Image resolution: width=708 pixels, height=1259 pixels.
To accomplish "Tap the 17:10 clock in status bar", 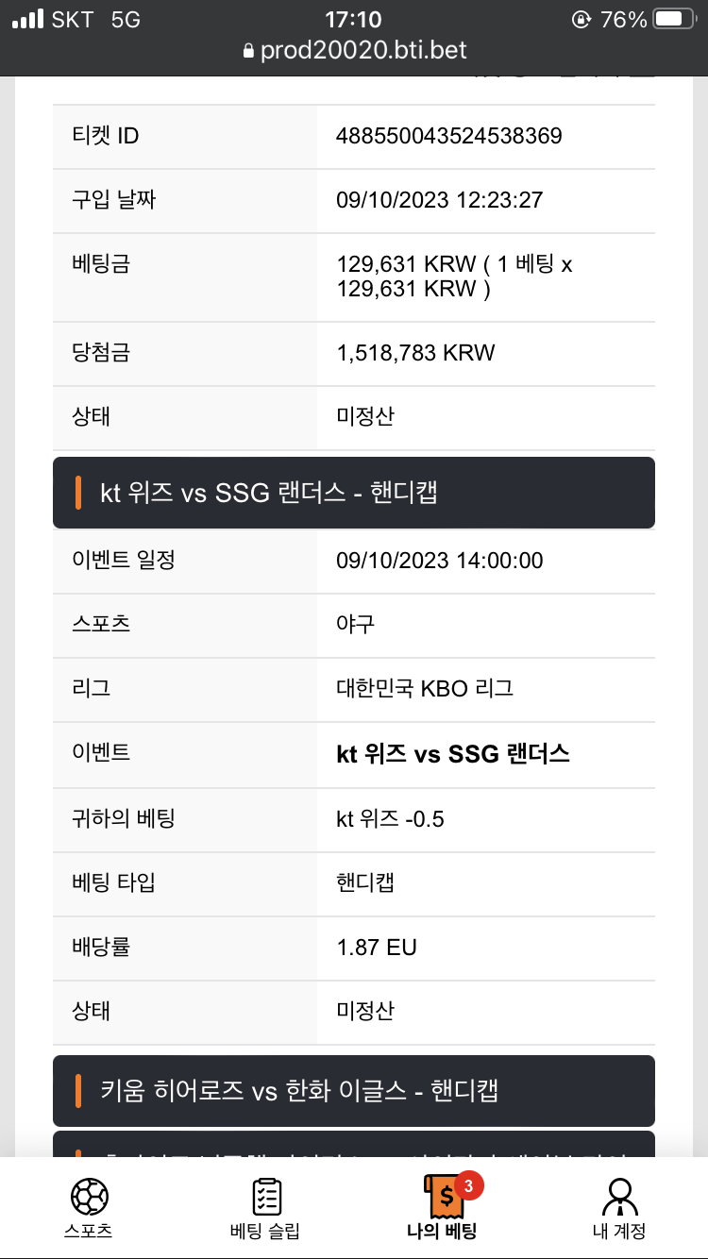I will click(353, 19).
